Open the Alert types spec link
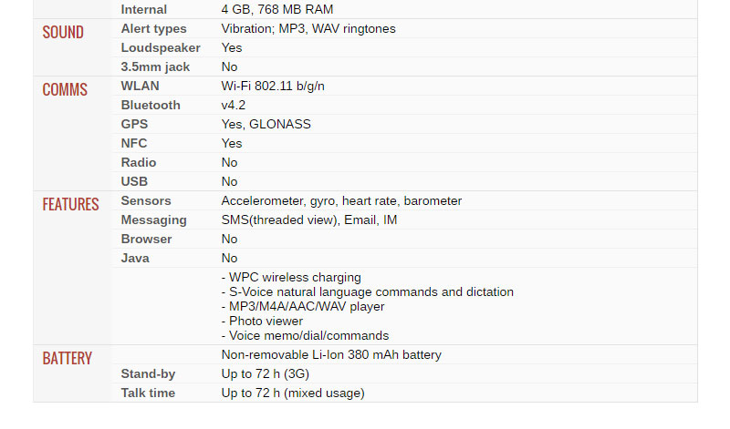This screenshot has height=429, width=730. 153,28
